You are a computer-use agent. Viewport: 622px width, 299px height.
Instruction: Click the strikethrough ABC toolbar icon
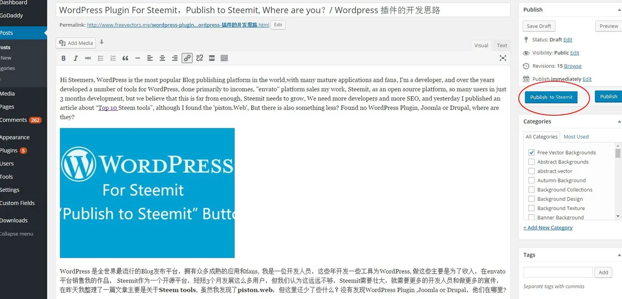[x=88, y=58]
